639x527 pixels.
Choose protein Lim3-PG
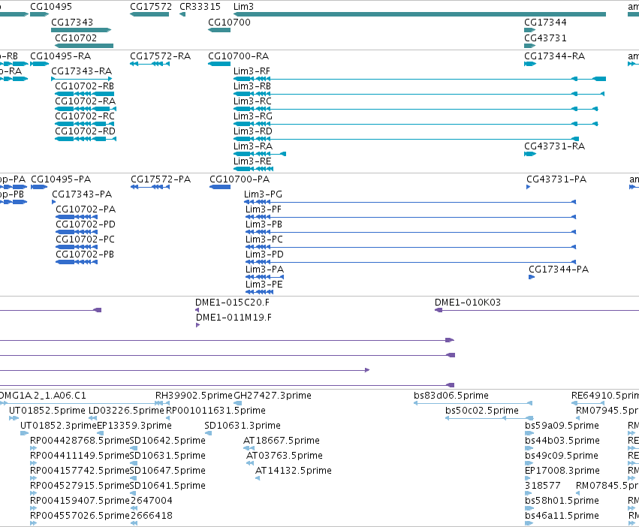(263, 194)
